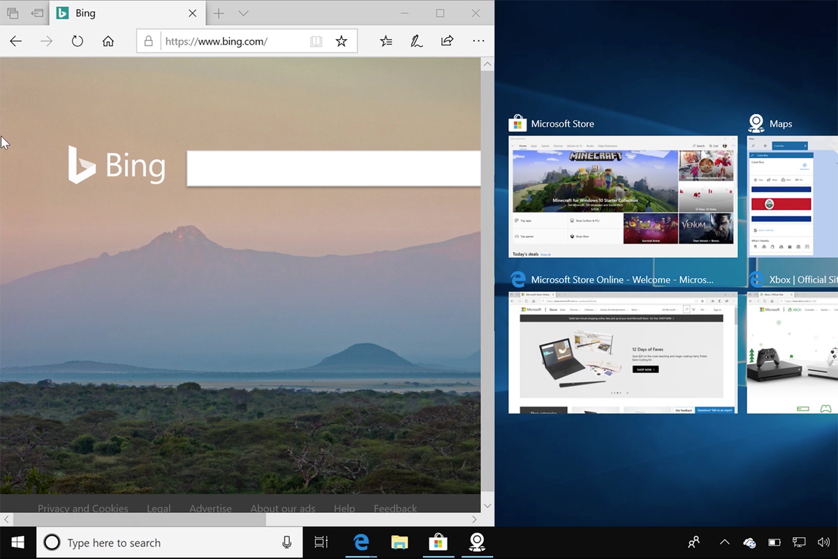The width and height of the screenshot is (838, 559).
Task: Click the horizontal scrollbar right arrow
Action: tap(474, 519)
